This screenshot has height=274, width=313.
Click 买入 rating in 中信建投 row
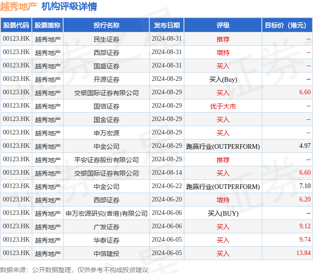(x=223, y=254)
